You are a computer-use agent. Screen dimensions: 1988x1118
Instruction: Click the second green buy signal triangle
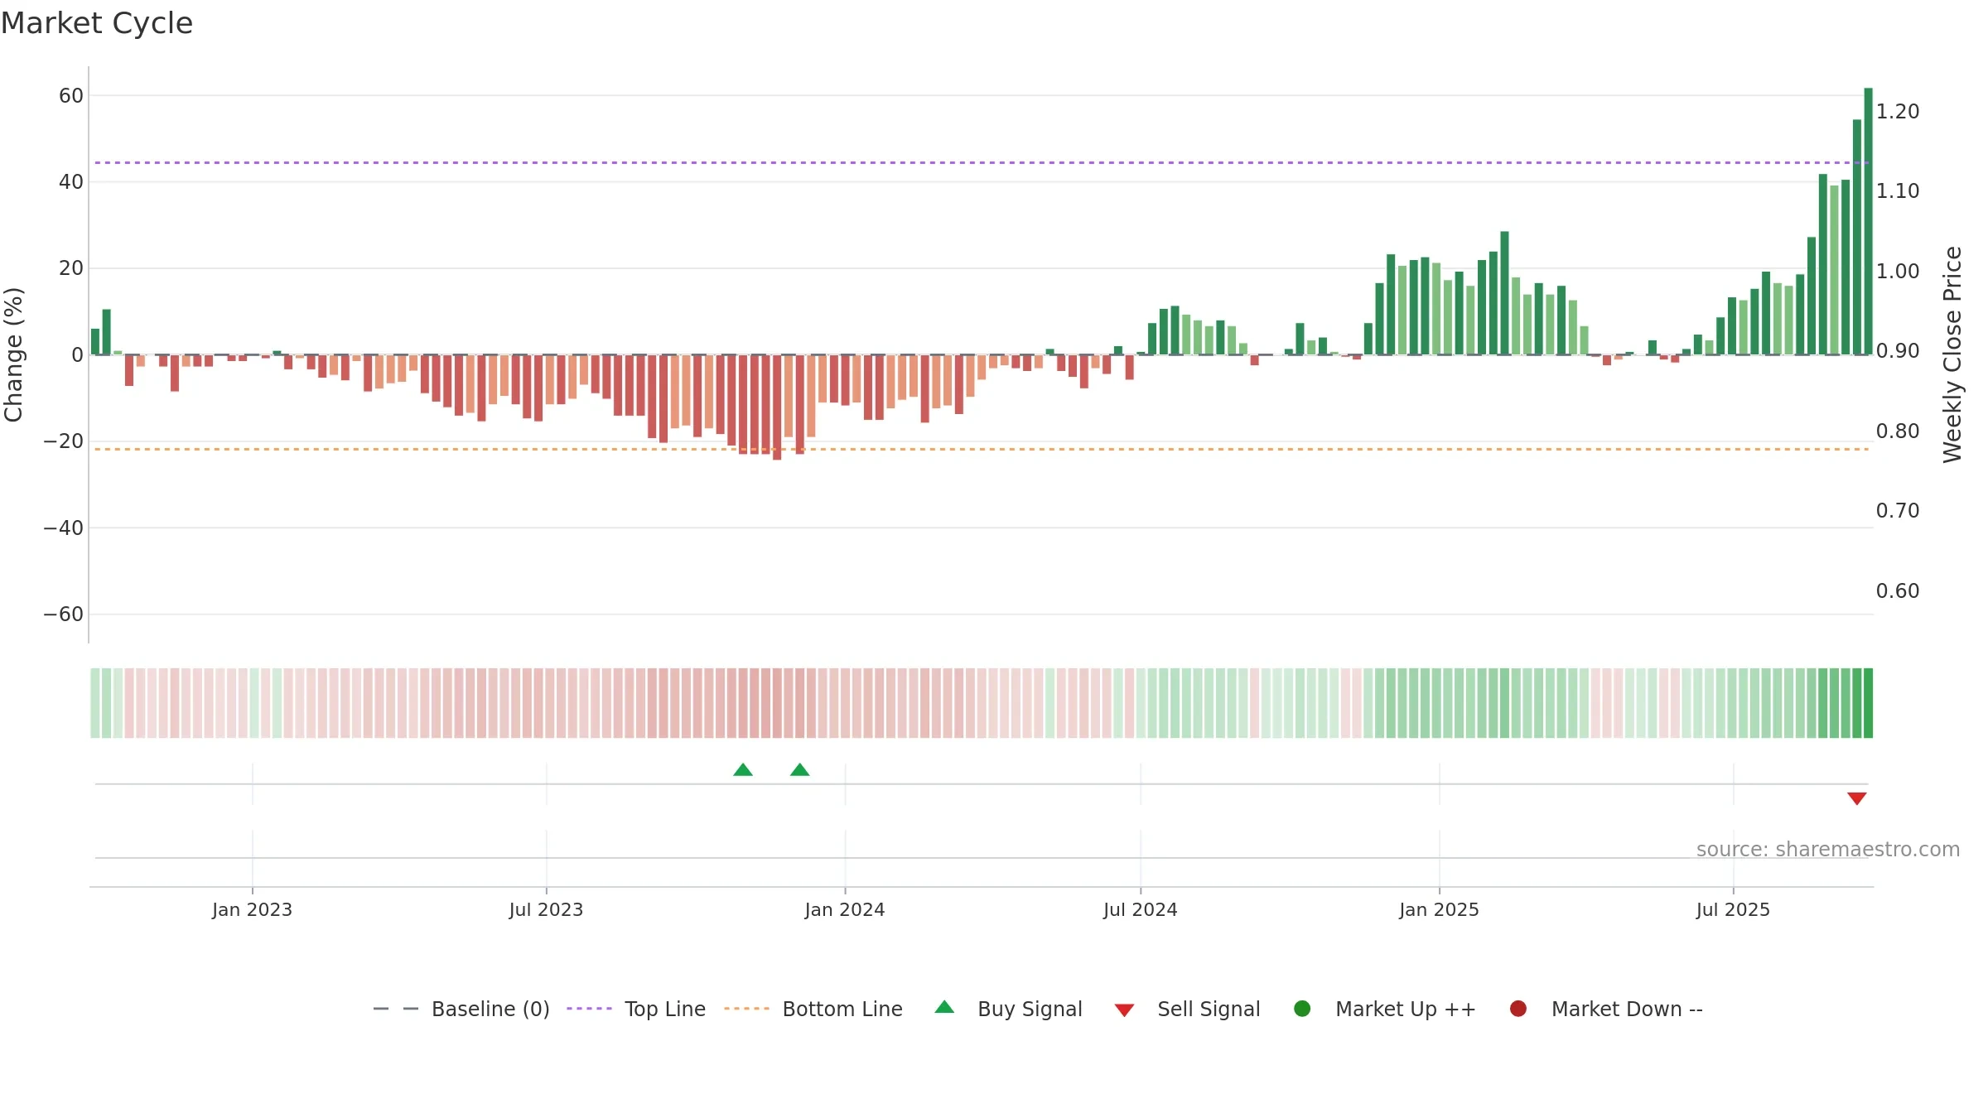pos(799,770)
